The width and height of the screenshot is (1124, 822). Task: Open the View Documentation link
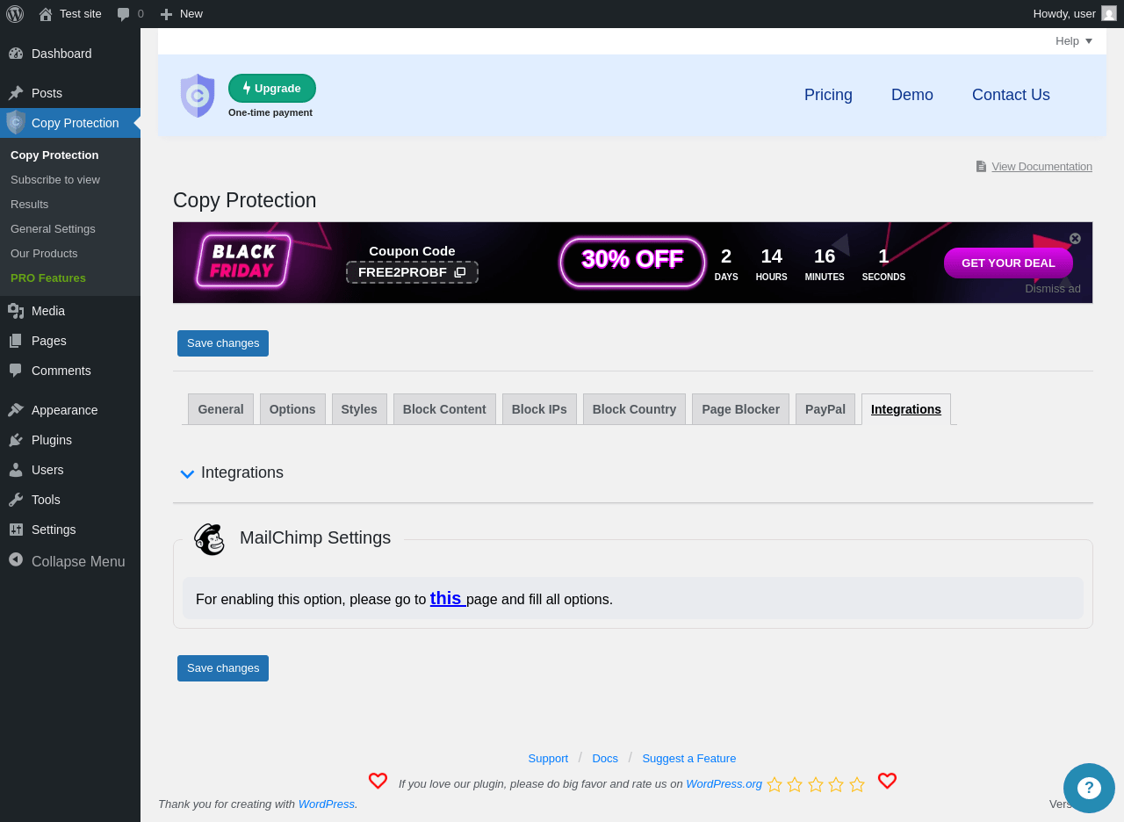pyautogui.click(x=1041, y=167)
